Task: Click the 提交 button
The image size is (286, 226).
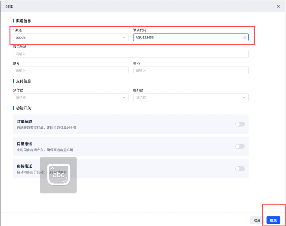Action: click(273, 220)
